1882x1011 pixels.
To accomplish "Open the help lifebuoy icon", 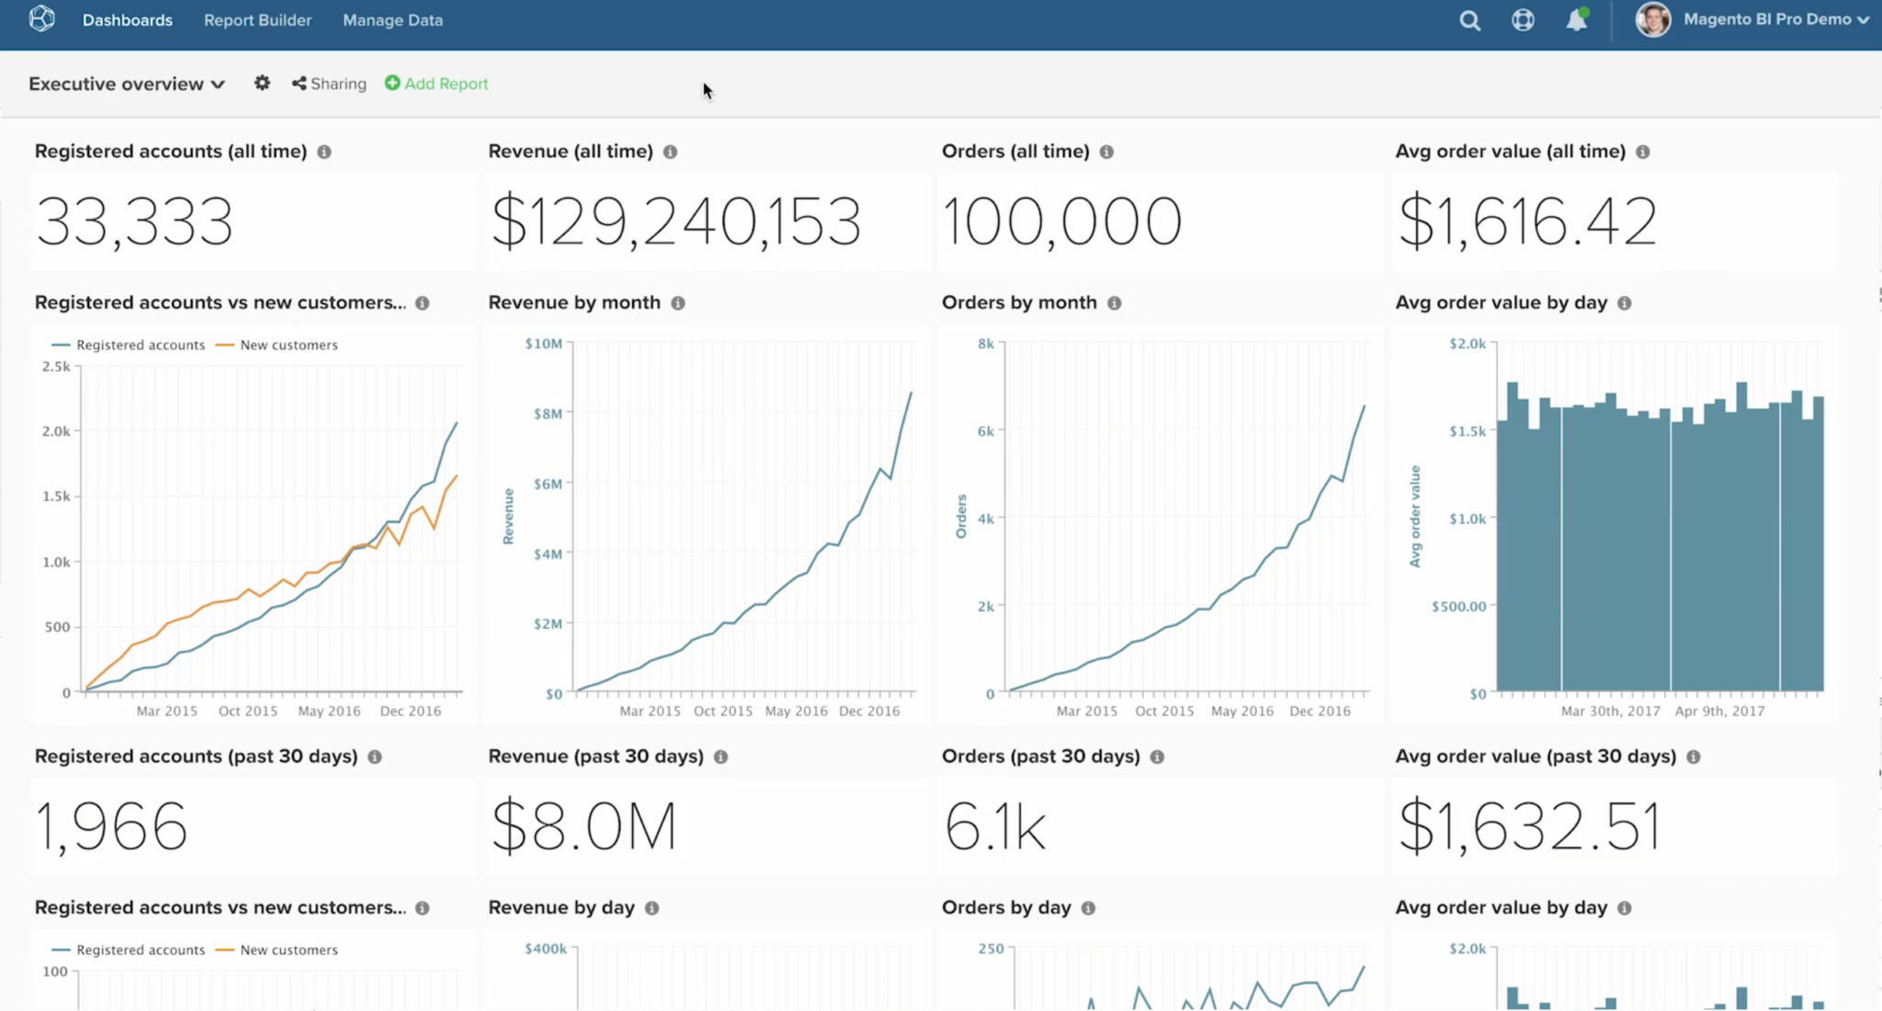I will pos(1523,20).
